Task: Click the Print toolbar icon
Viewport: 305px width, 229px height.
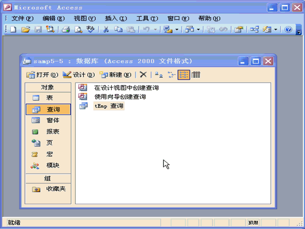Action: pyautogui.click(x=66, y=30)
